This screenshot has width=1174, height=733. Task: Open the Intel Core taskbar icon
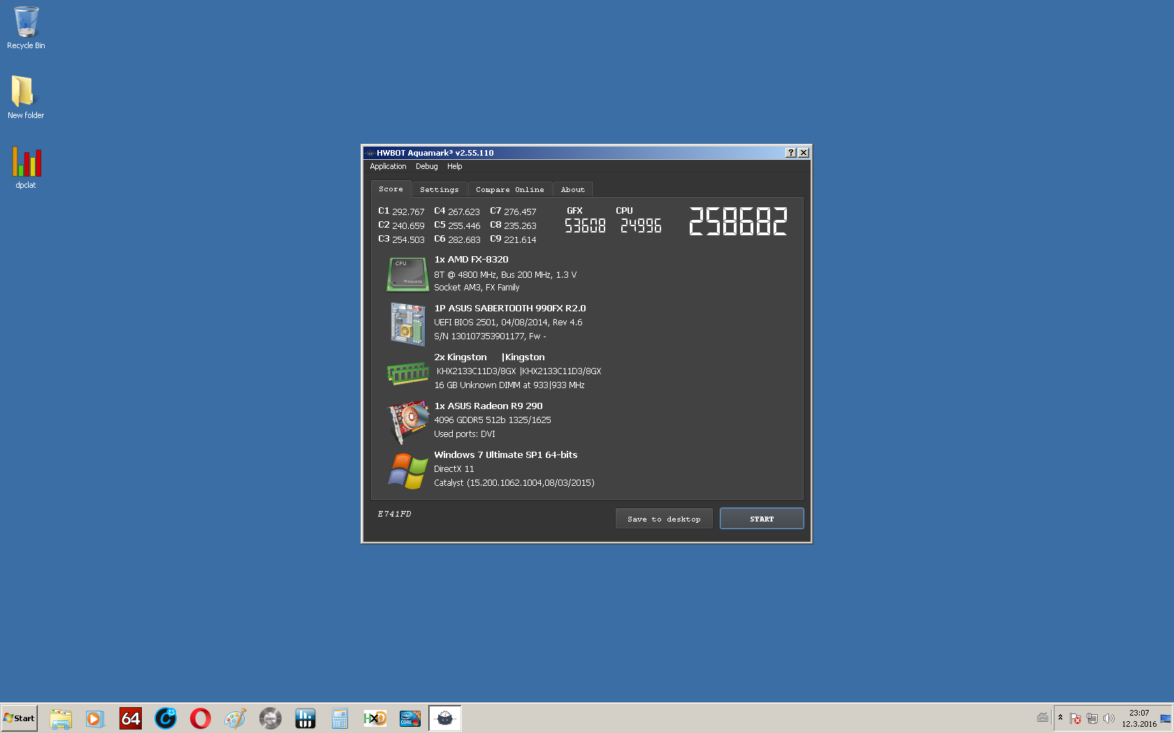[x=410, y=718]
